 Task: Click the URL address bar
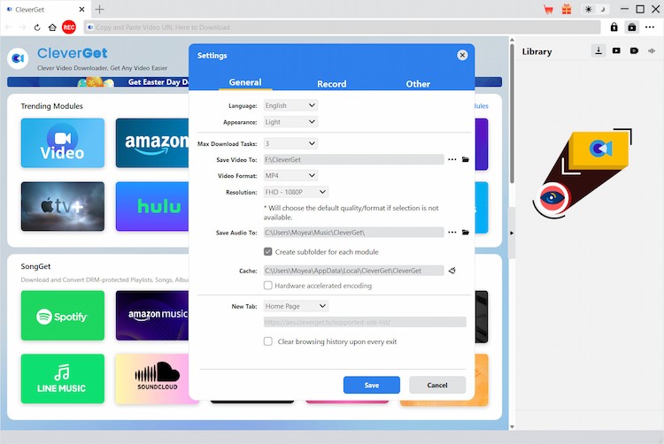pyautogui.click(x=342, y=27)
